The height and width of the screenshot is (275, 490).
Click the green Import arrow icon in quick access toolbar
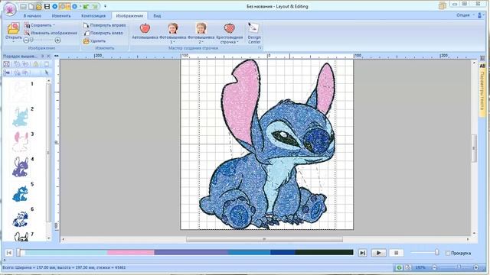(x=86, y=6)
